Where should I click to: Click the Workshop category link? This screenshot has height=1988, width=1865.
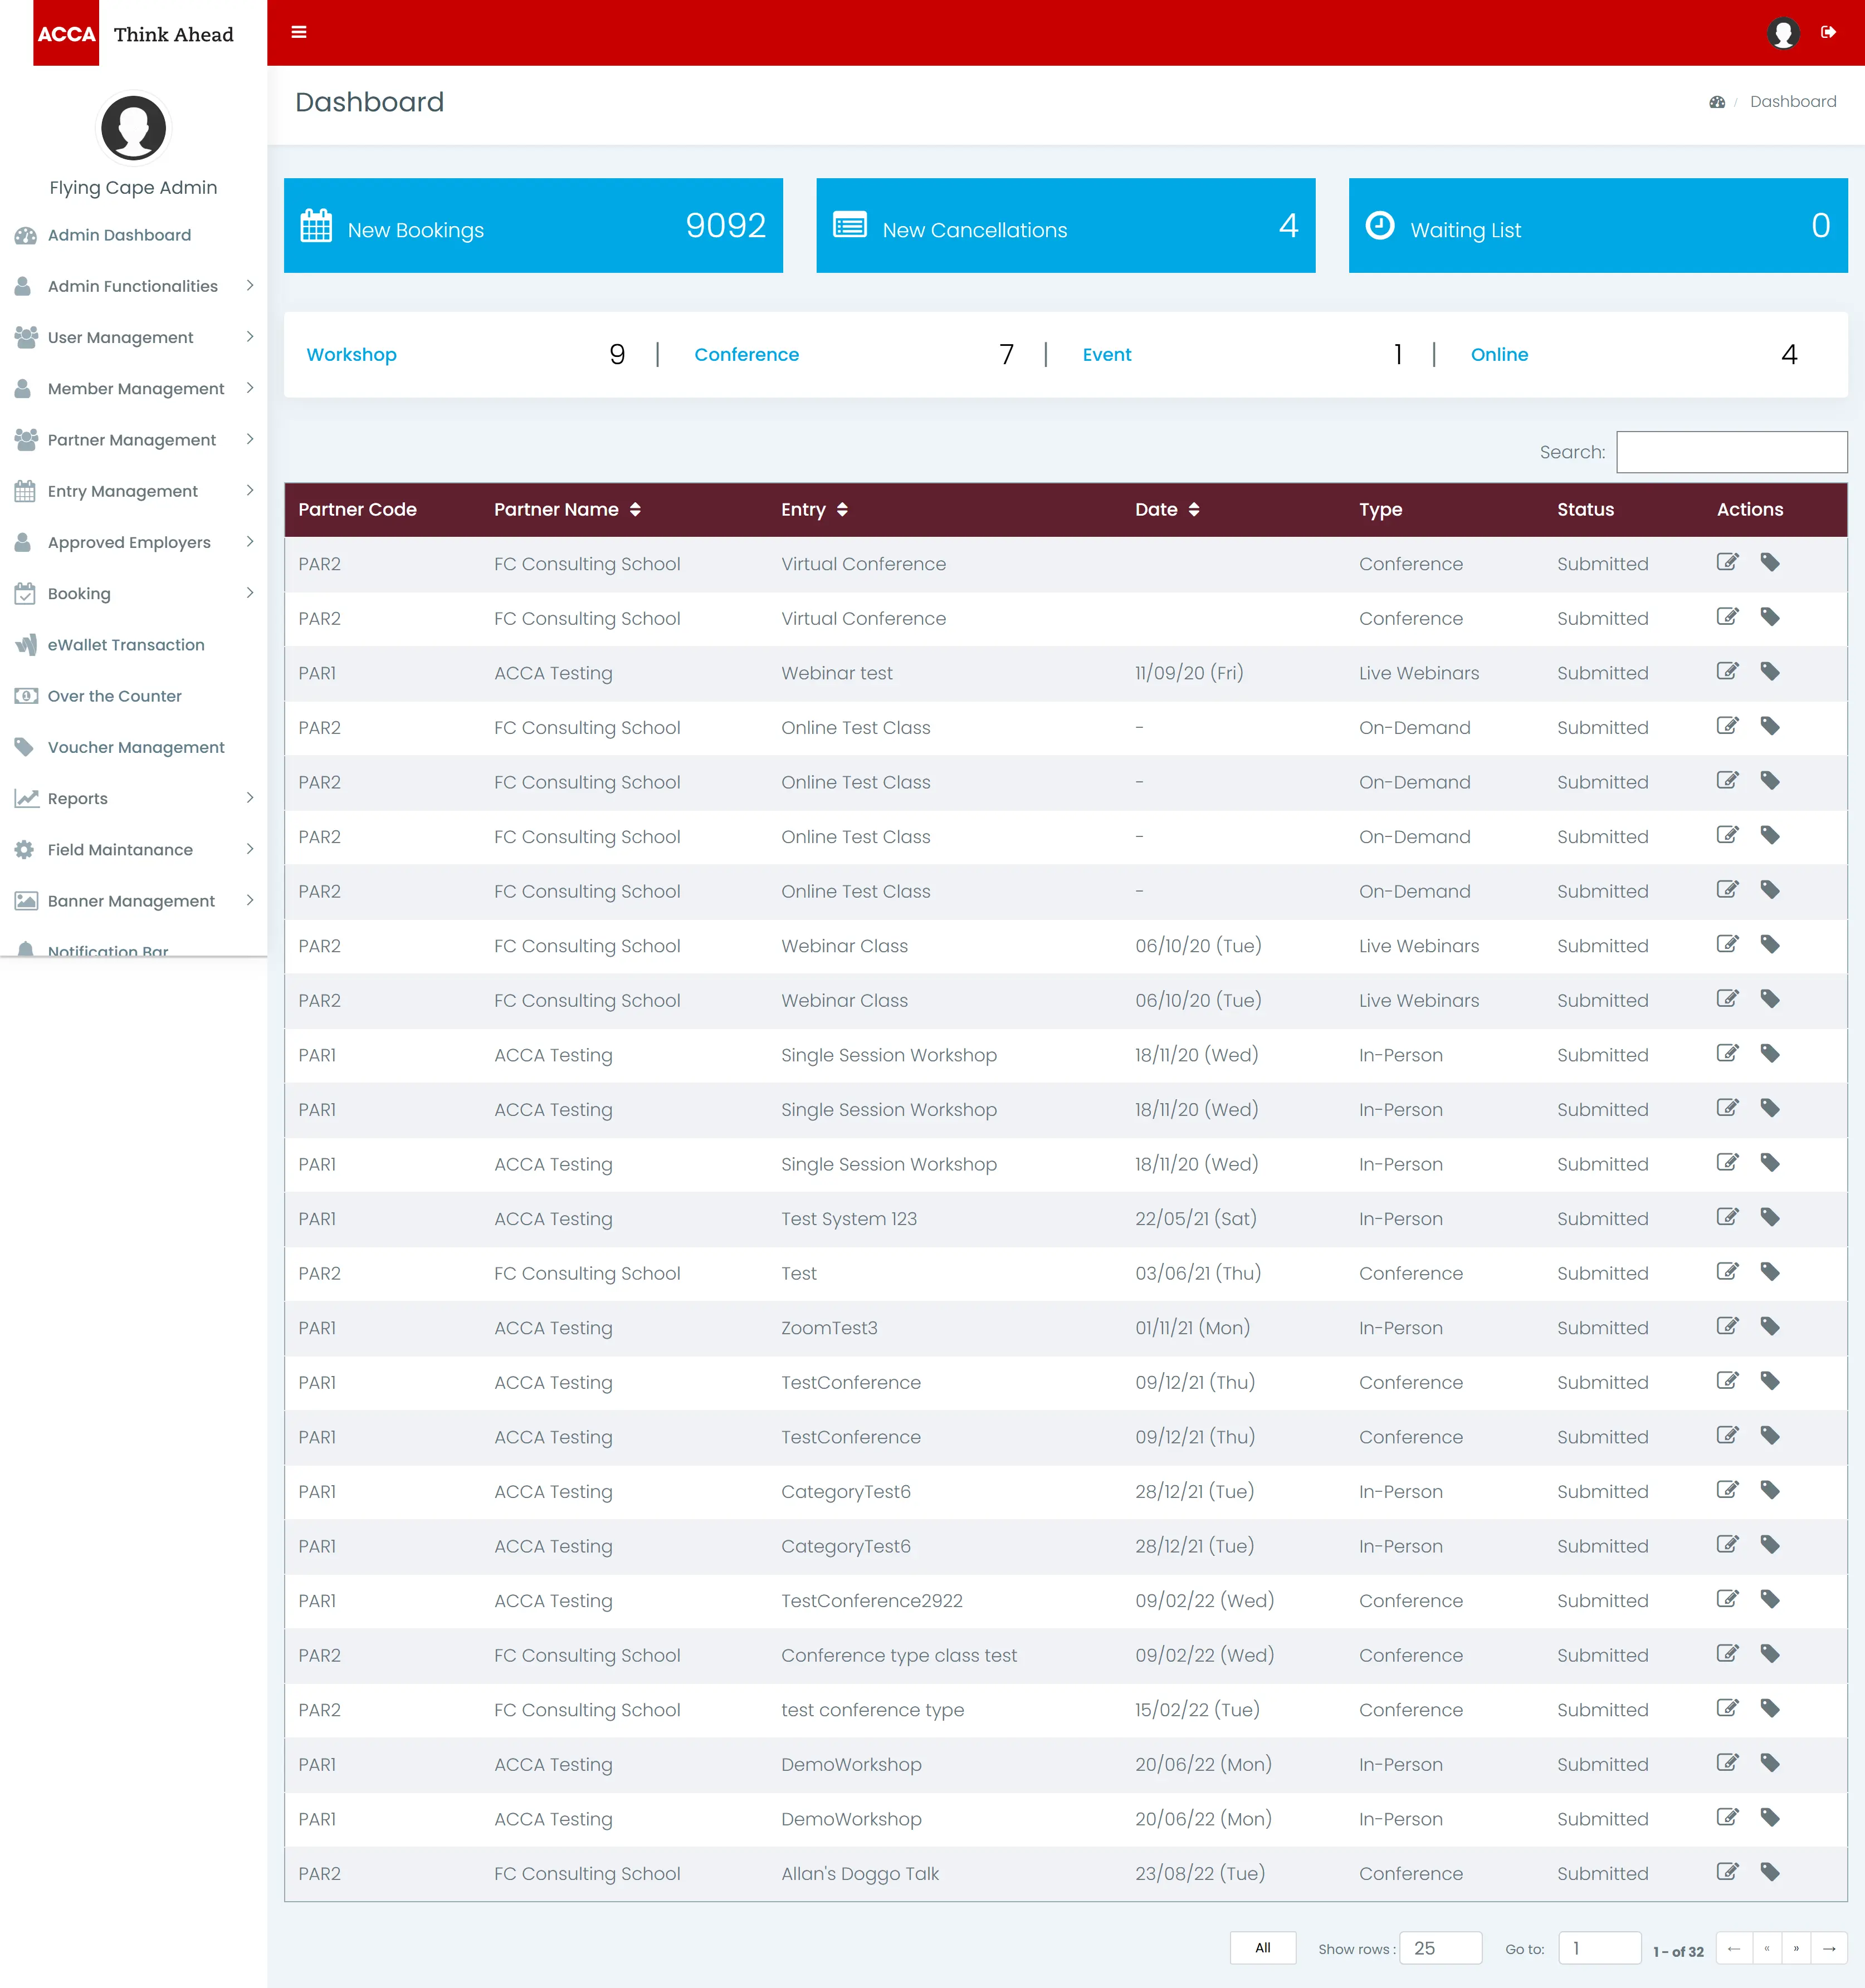(351, 355)
